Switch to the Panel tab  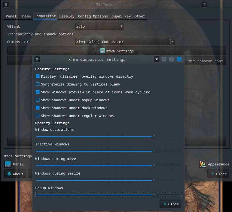pyautogui.click(x=11, y=16)
